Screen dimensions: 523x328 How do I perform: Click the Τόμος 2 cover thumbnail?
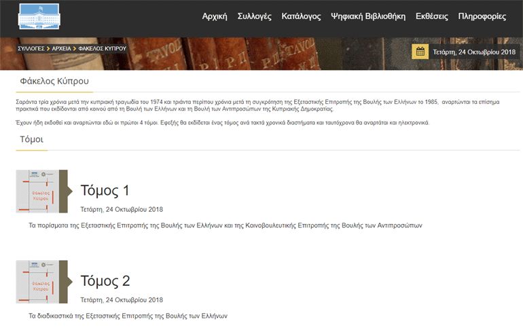click(41, 282)
